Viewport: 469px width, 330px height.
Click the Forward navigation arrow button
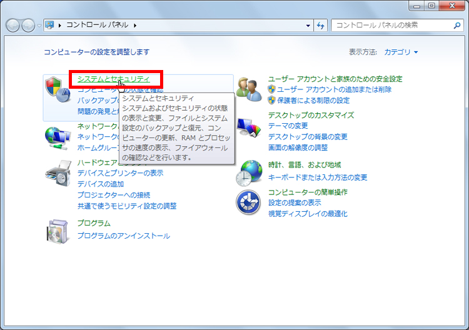click(28, 26)
